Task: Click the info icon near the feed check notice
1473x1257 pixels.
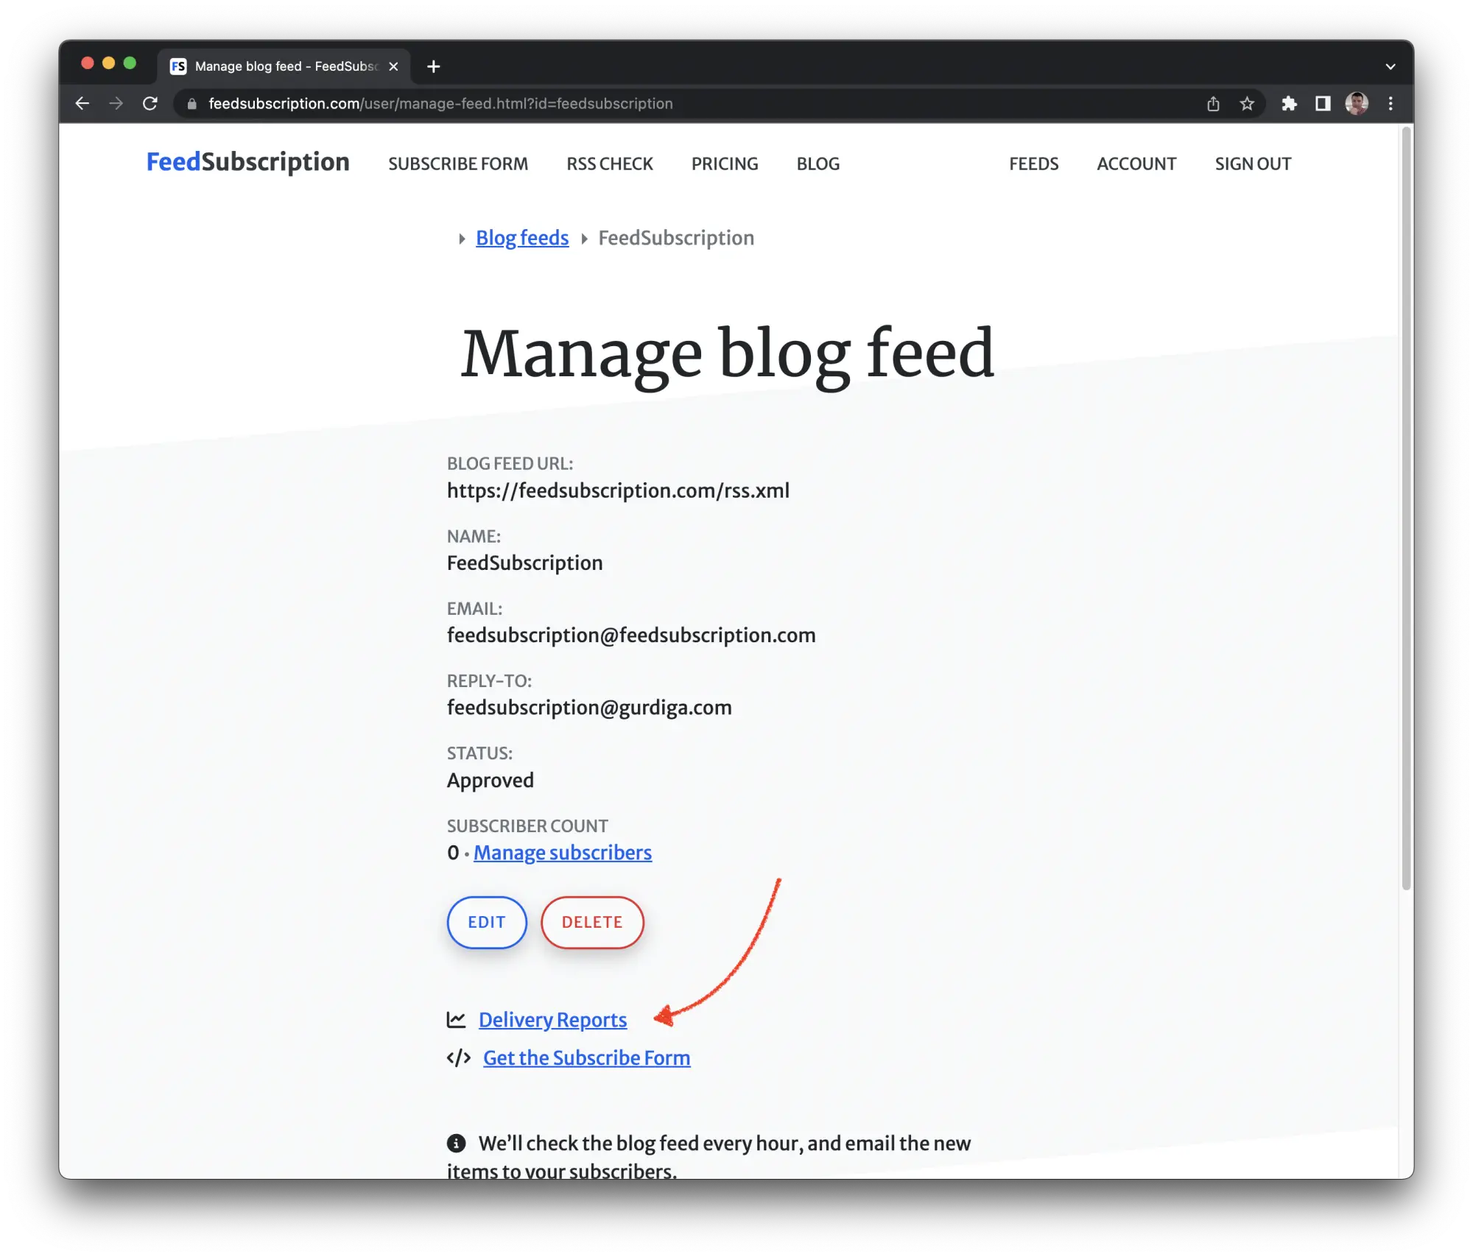Action: pos(457,1143)
